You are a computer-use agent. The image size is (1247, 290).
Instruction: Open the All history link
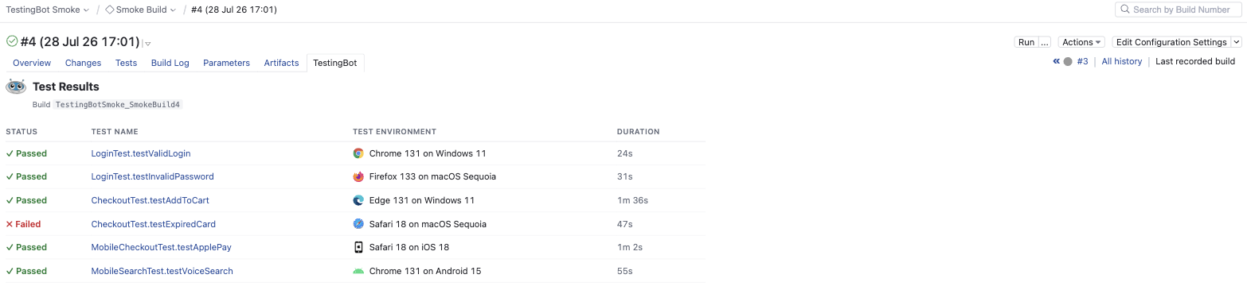point(1122,61)
